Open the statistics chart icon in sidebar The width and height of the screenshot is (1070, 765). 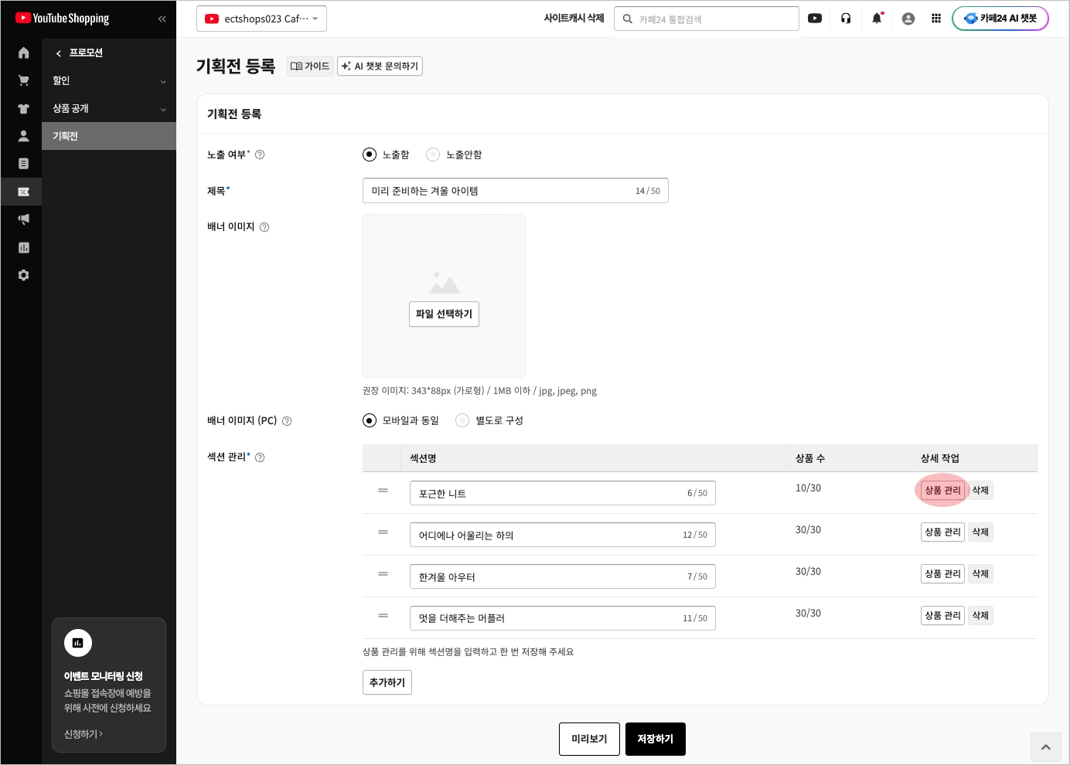(23, 247)
